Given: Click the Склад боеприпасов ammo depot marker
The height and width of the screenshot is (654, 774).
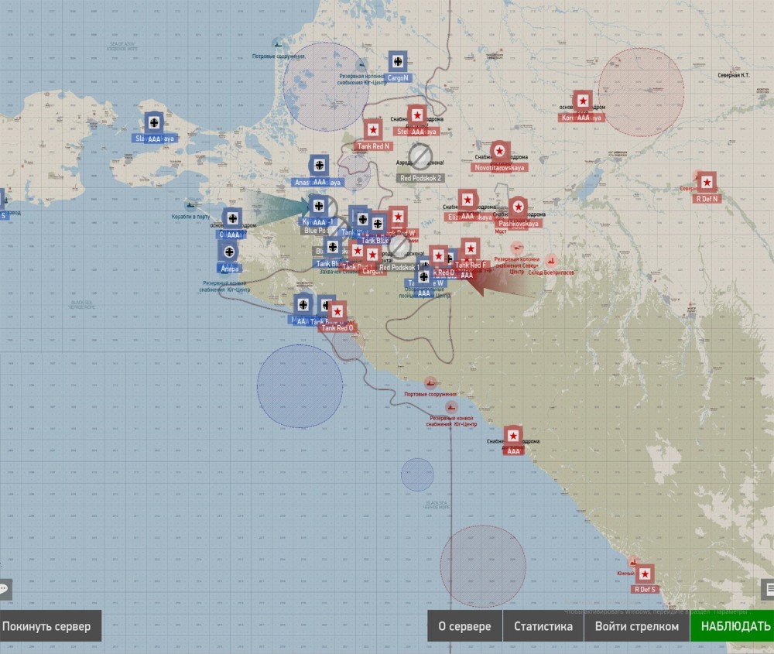Looking at the screenshot, I should [551, 261].
